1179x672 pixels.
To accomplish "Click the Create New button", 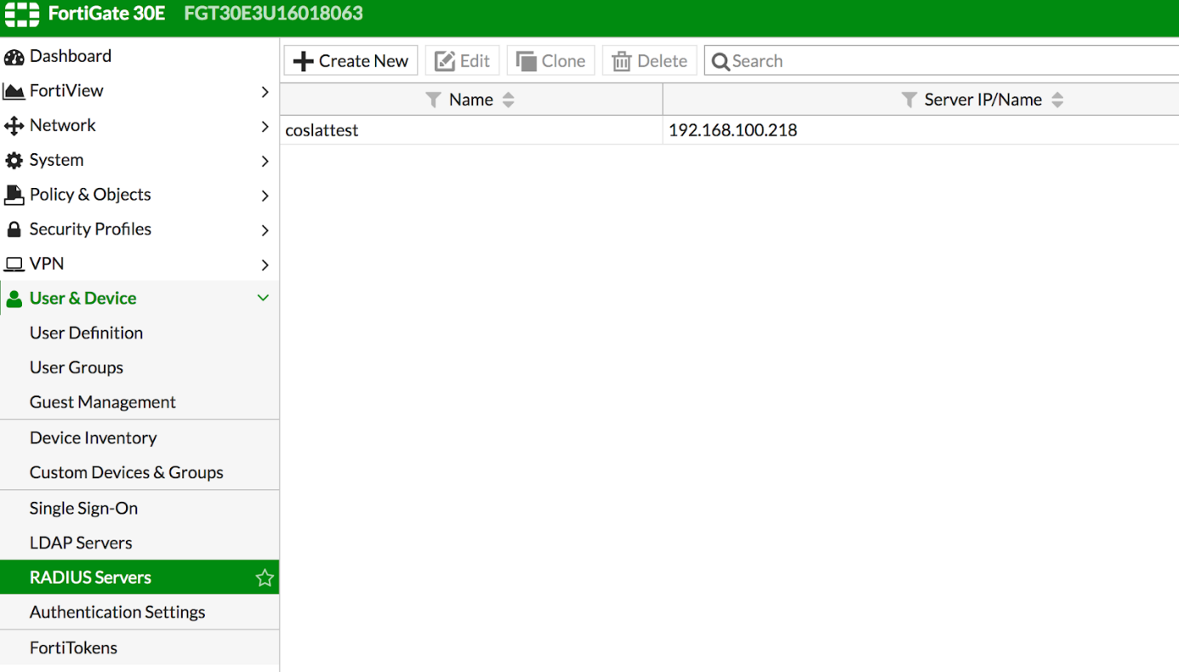I will tap(350, 60).
